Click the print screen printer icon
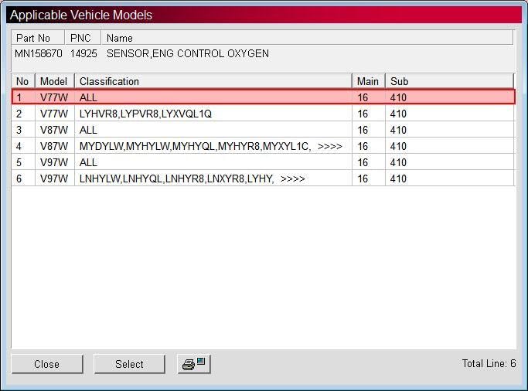Image resolution: width=528 pixels, height=391 pixels. pos(194,364)
